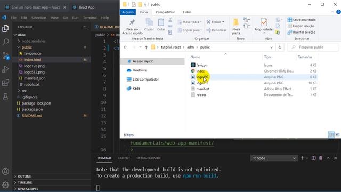
Task: Open the Search view in VS Code activity bar
Action: click(5, 42)
